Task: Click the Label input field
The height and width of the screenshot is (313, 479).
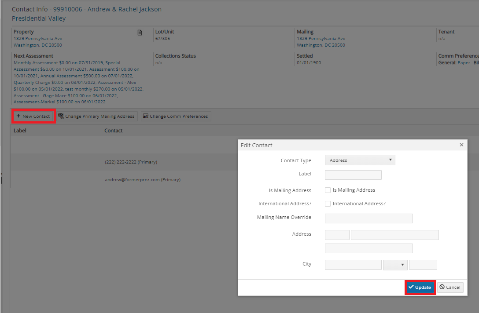Action: [x=353, y=175]
